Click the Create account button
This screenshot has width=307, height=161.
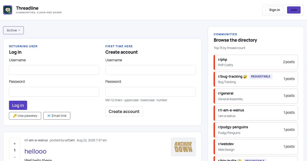pyautogui.click(x=124, y=111)
